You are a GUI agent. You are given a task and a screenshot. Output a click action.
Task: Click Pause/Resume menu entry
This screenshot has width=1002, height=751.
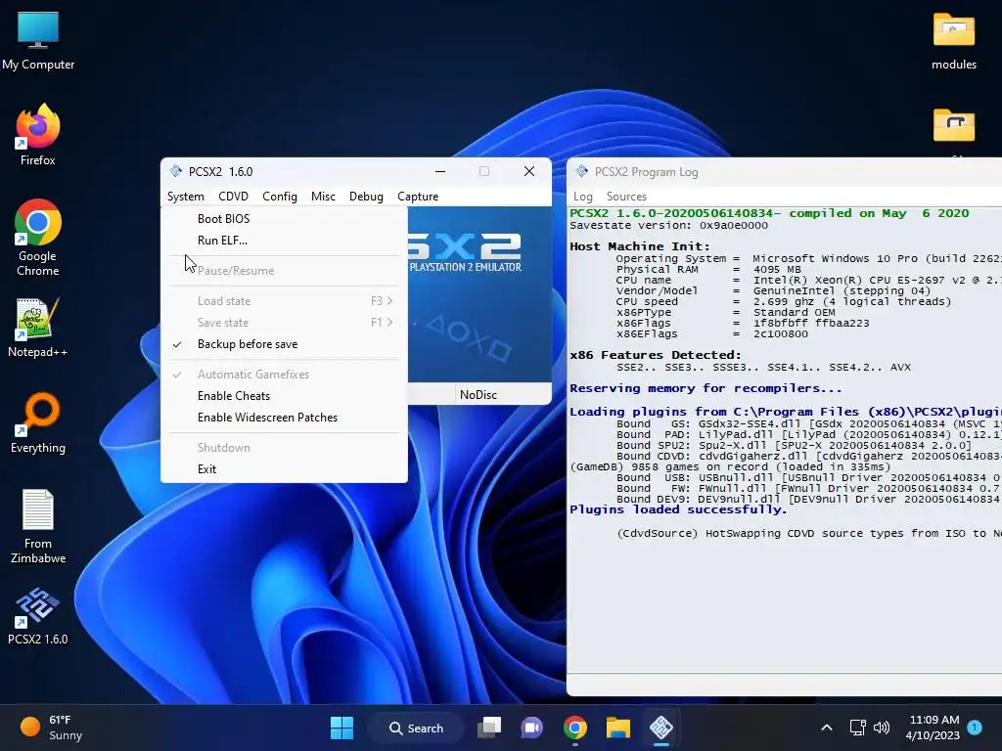coord(284,271)
